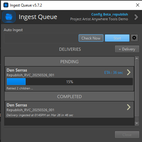Screen dimensions: 142x142
Task: Select the pending Republish_RVC_20250326_001 delivery
Action: [69, 79]
